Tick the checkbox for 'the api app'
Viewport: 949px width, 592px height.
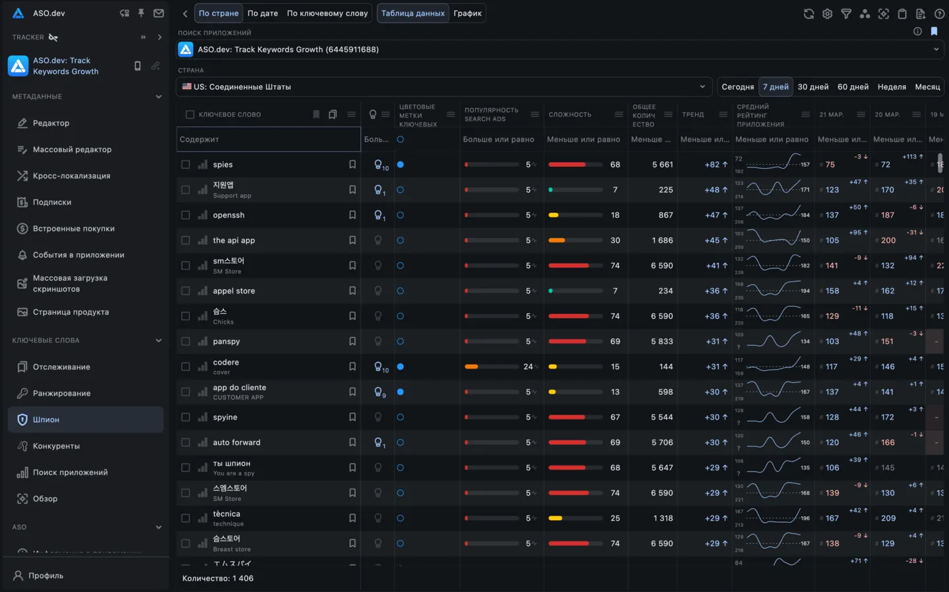(186, 241)
